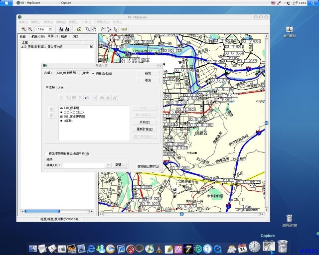Switch to the 地圖 tab in left panel
The image size is (319, 255).
coord(22,36)
